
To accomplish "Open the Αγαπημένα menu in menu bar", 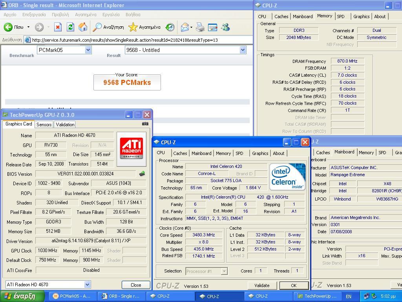I will coord(86,15).
